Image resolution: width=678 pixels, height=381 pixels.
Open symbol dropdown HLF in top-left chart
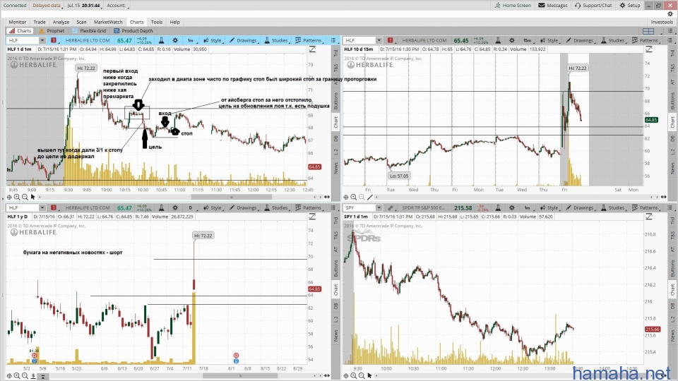(x=42, y=40)
